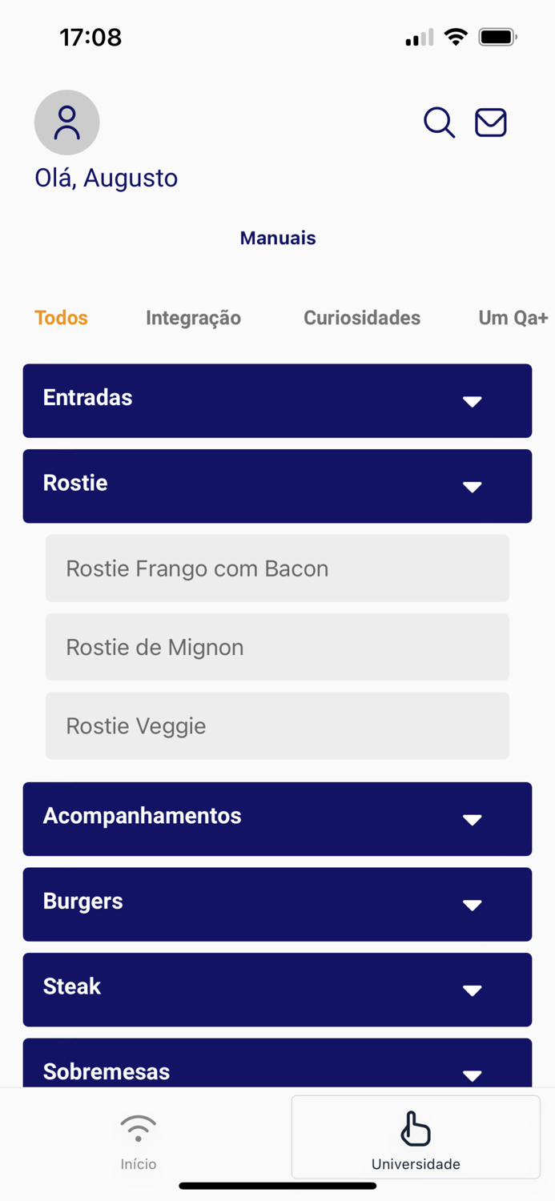Image resolution: width=555 pixels, height=1201 pixels.
Task: Open the search icon
Action: [x=438, y=123]
